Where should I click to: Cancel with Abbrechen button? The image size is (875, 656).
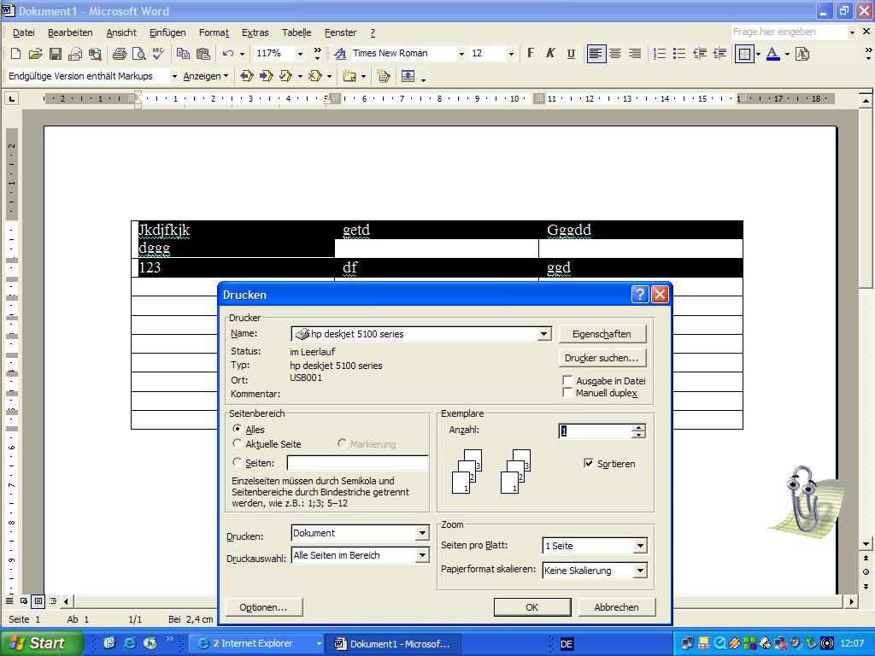(x=616, y=607)
